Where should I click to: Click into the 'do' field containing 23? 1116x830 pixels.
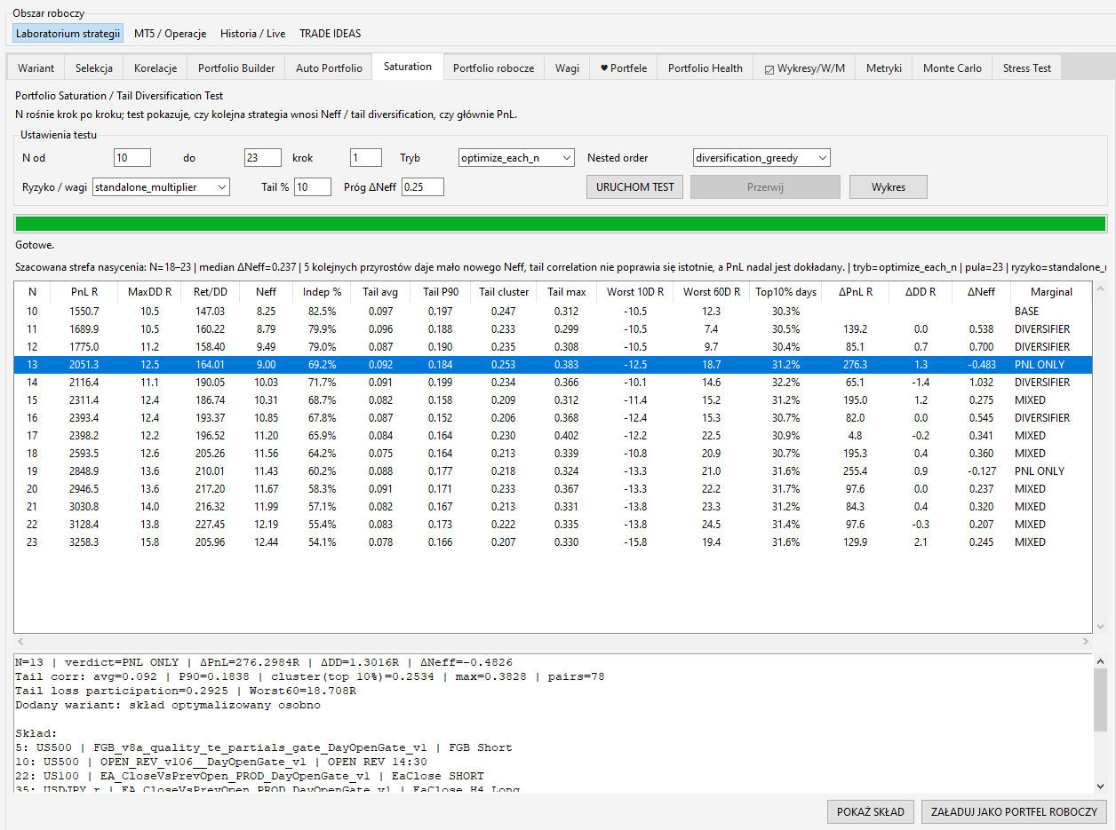point(263,158)
